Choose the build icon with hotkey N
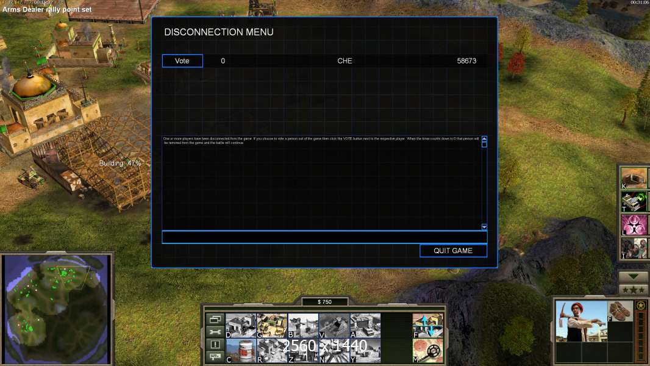The height and width of the screenshot is (366, 650). click(x=334, y=351)
